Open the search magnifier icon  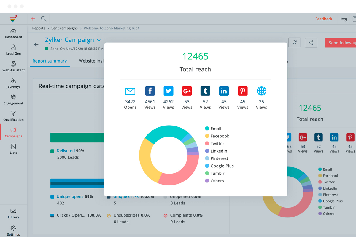point(44,19)
